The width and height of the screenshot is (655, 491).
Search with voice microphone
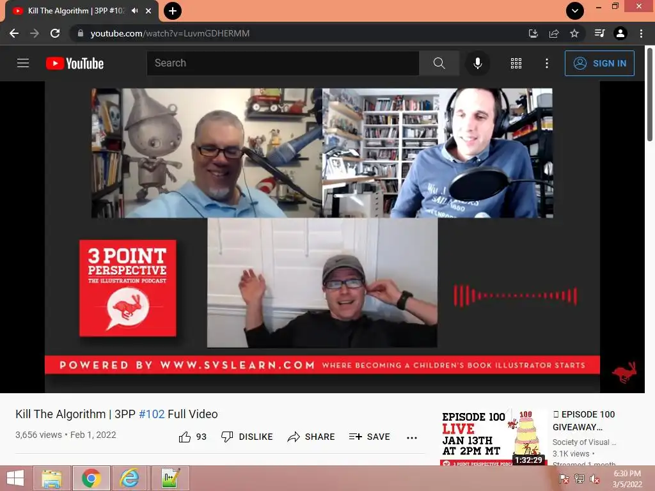pos(477,63)
